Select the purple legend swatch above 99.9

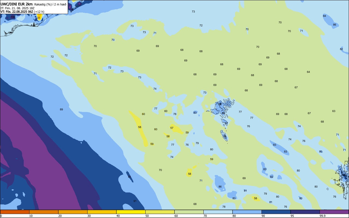pyautogui.click(x=334, y=212)
